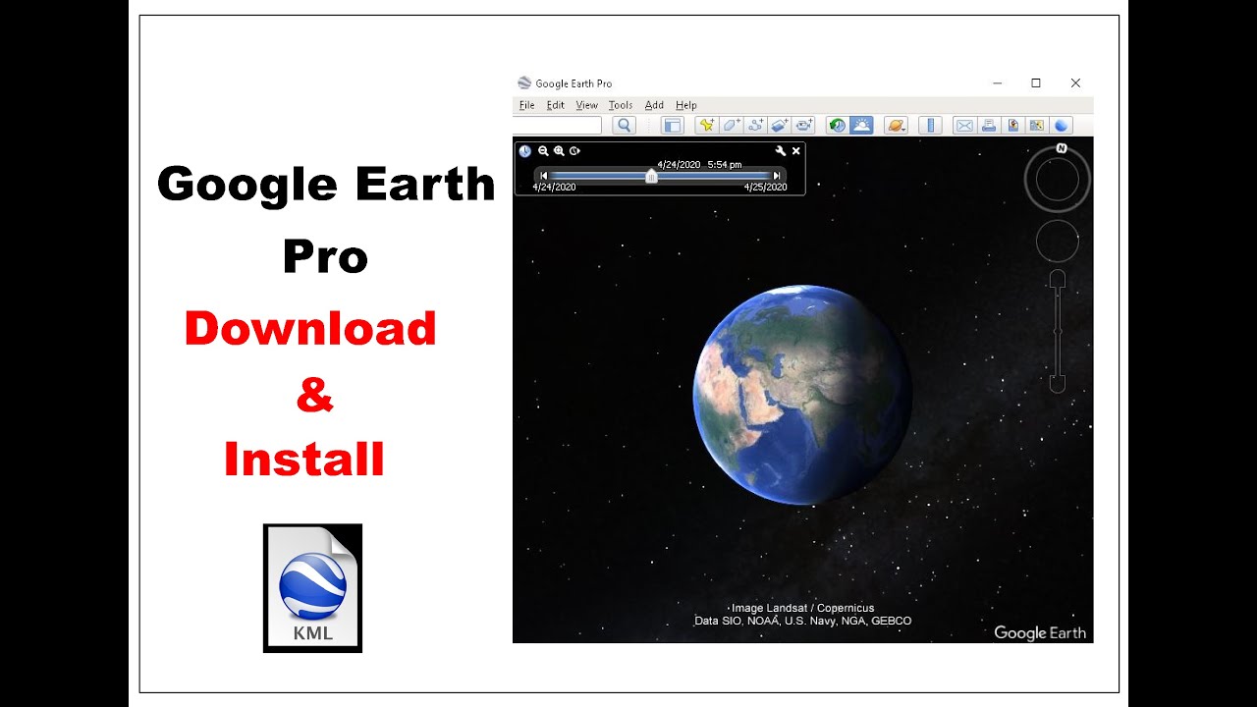The height and width of the screenshot is (707, 1257).
Task: Record a tour
Action: (804, 125)
